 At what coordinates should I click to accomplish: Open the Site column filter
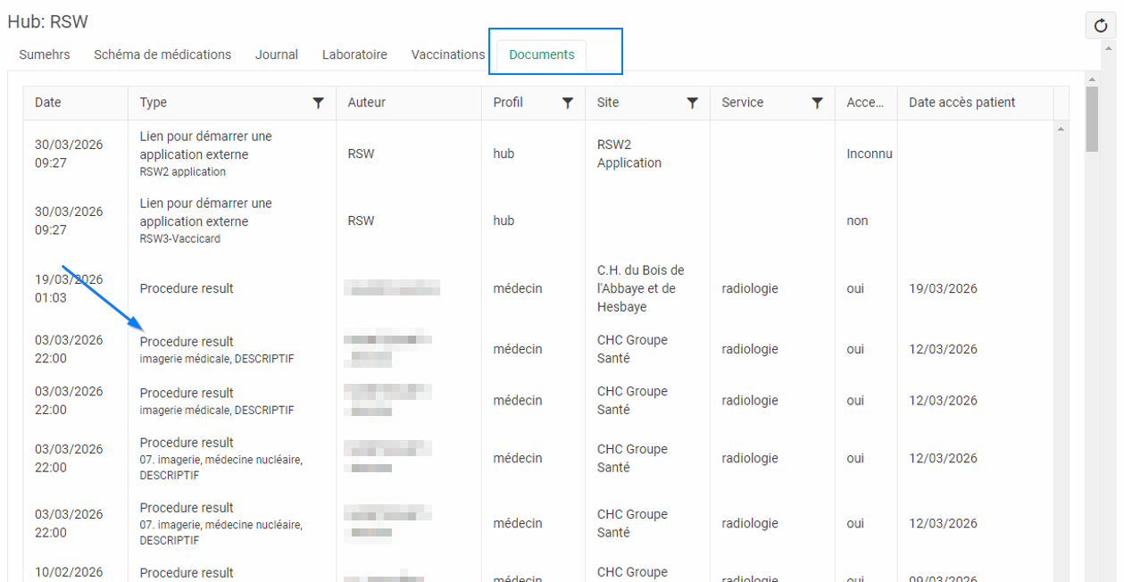click(x=692, y=103)
